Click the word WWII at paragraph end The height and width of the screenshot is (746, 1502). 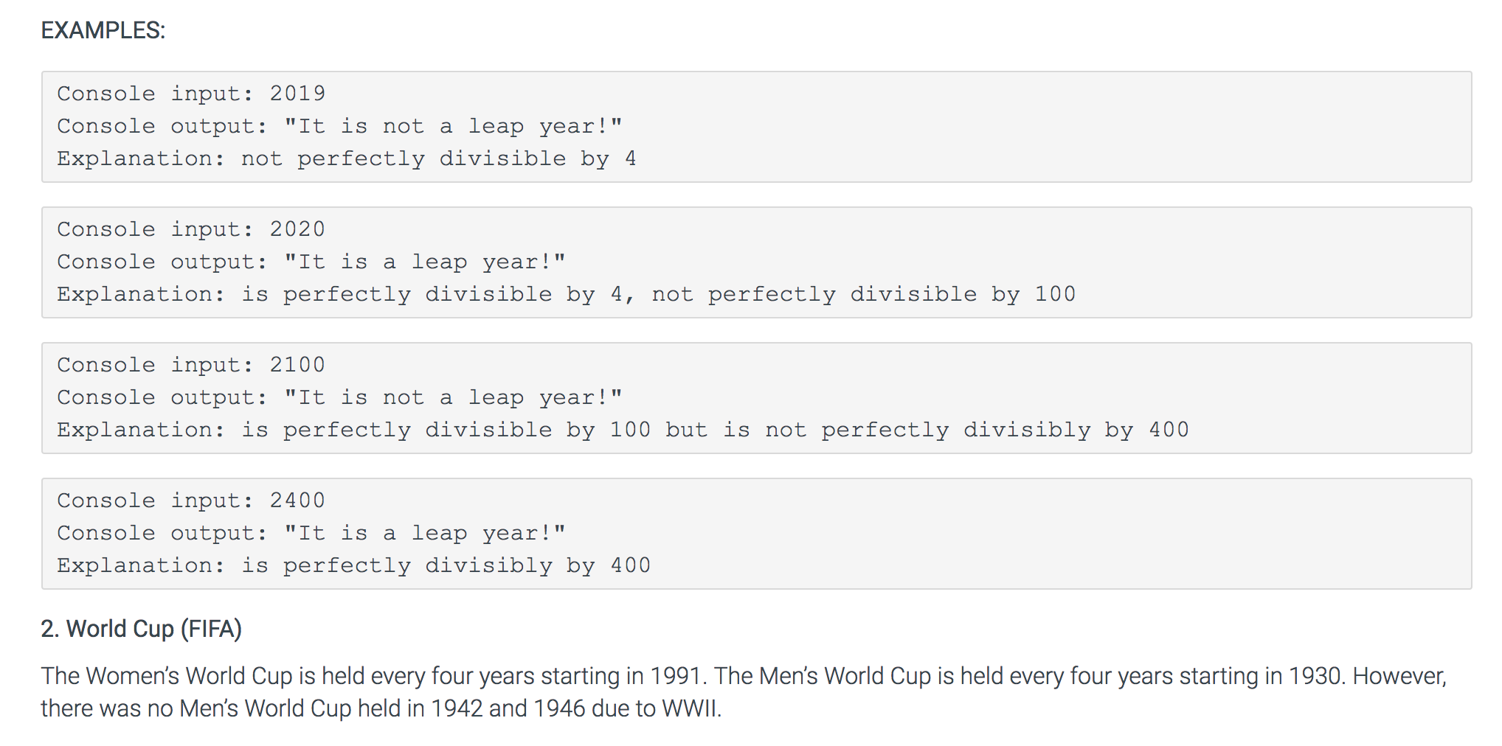(691, 708)
